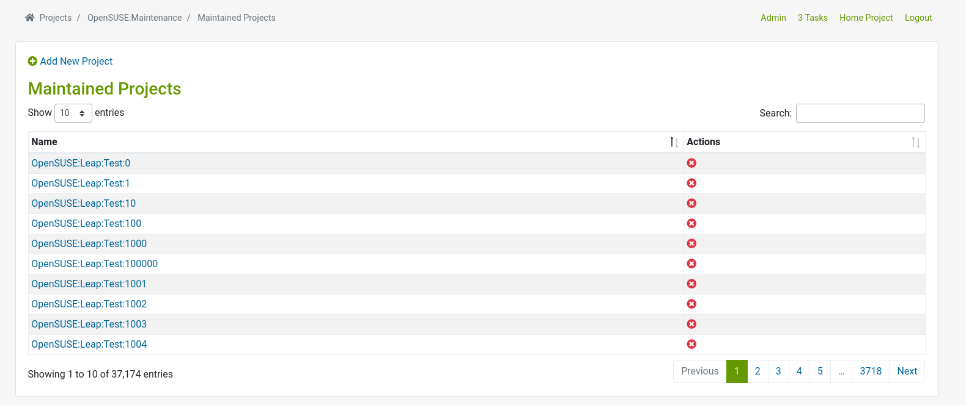Screen dimensions: 966x405
Task: Delete the OpenSUSE:Leap:Test:0 project
Action: pos(691,163)
